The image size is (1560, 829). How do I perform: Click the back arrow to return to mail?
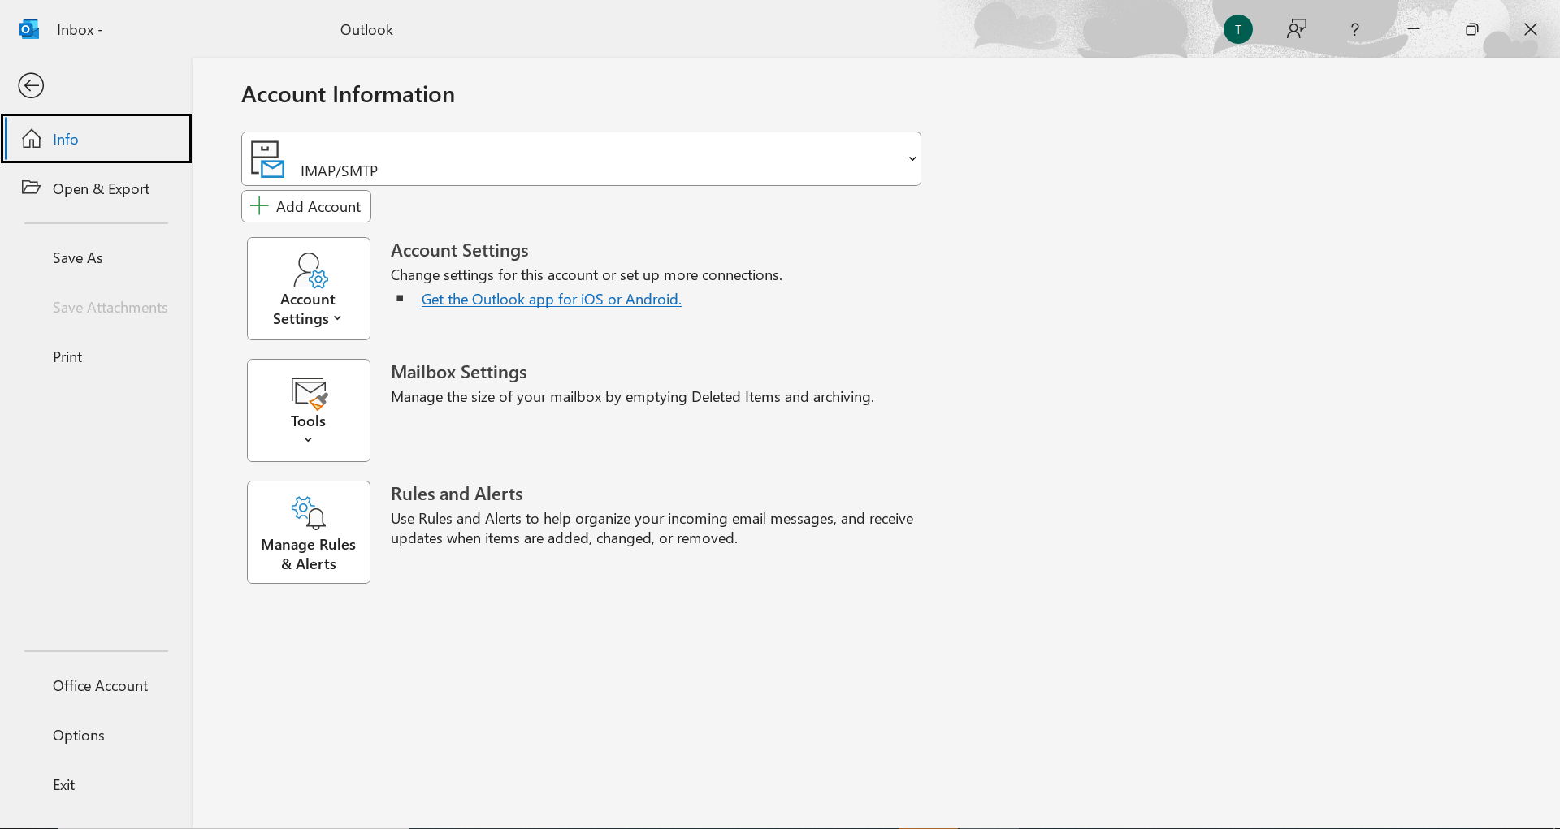(x=31, y=85)
